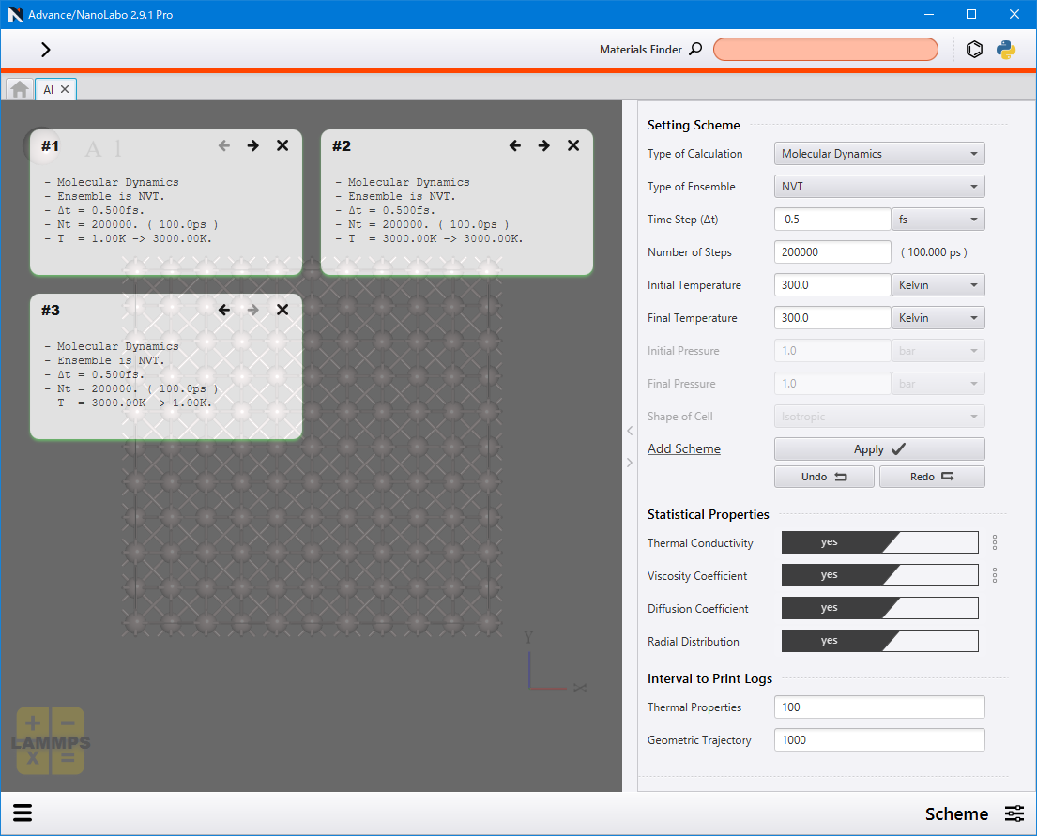Click the Materials Finder search icon
This screenshot has height=836, width=1037.
tap(695, 49)
